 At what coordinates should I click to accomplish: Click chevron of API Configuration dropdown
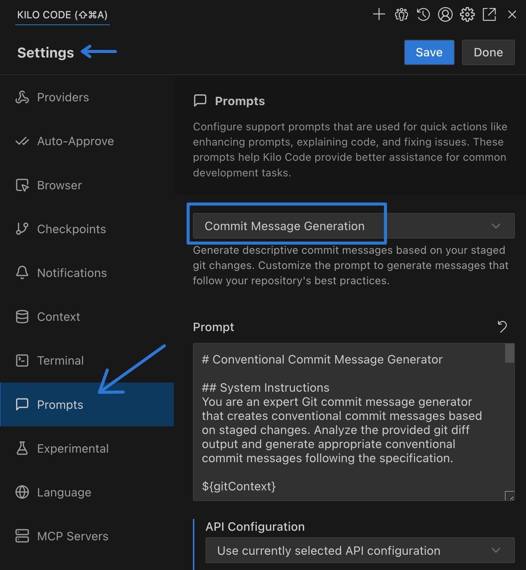(496, 550)
